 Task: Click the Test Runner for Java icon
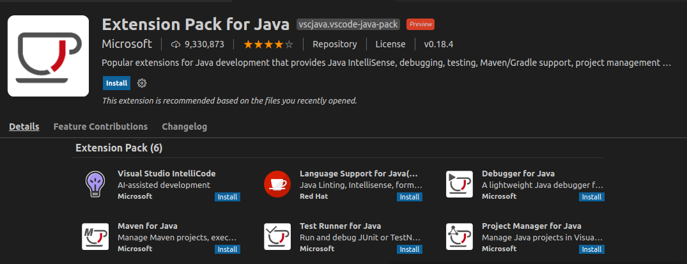coord(277,237)
